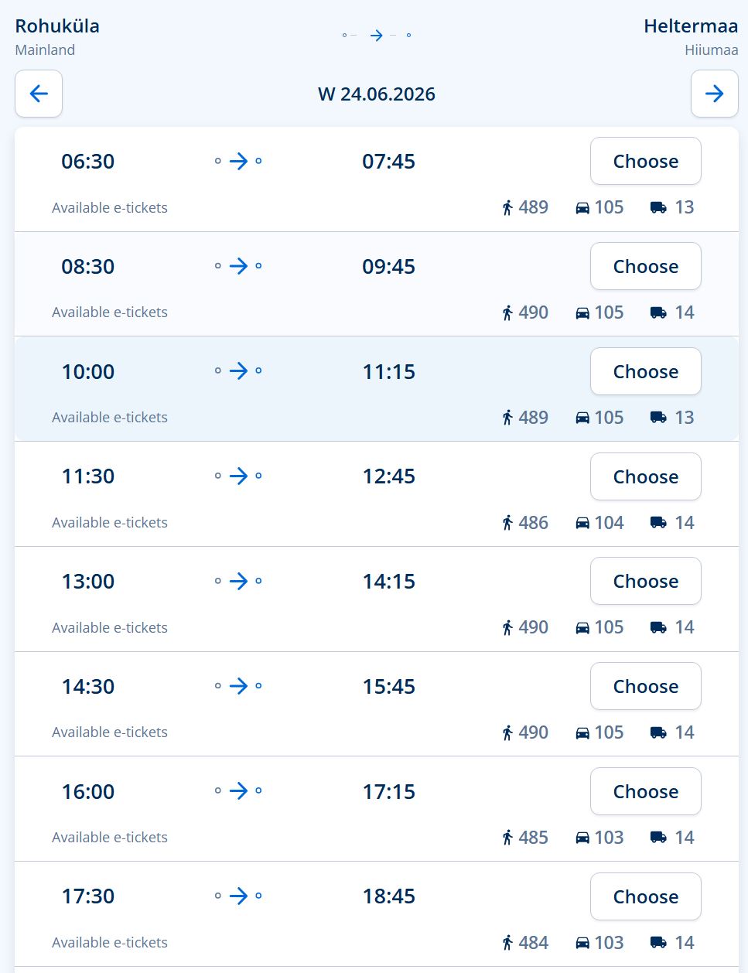Click the route direction arrow in header
The height and width of the screenshot is (973, 748).
point(376,36)
